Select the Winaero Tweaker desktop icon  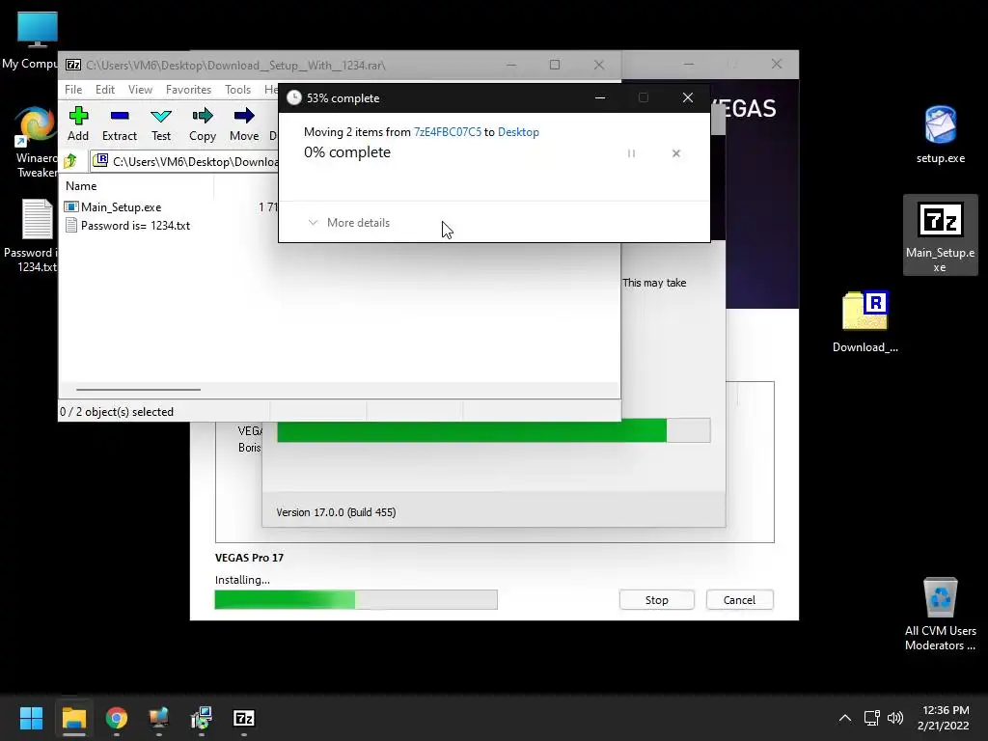pos(37,143)
